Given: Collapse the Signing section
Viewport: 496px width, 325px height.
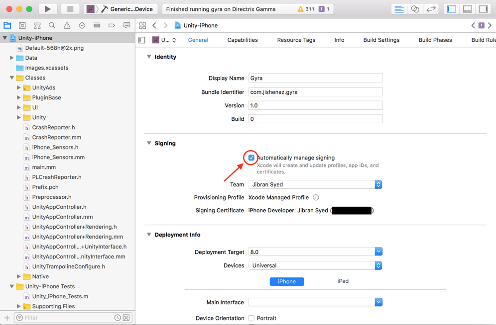Looking at the screenshot, I should tap(149, 143).
